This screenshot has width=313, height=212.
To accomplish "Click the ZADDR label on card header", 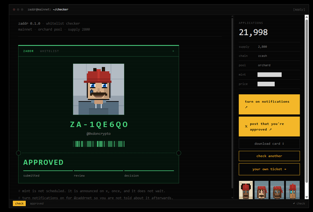I will tap(29, 51).
